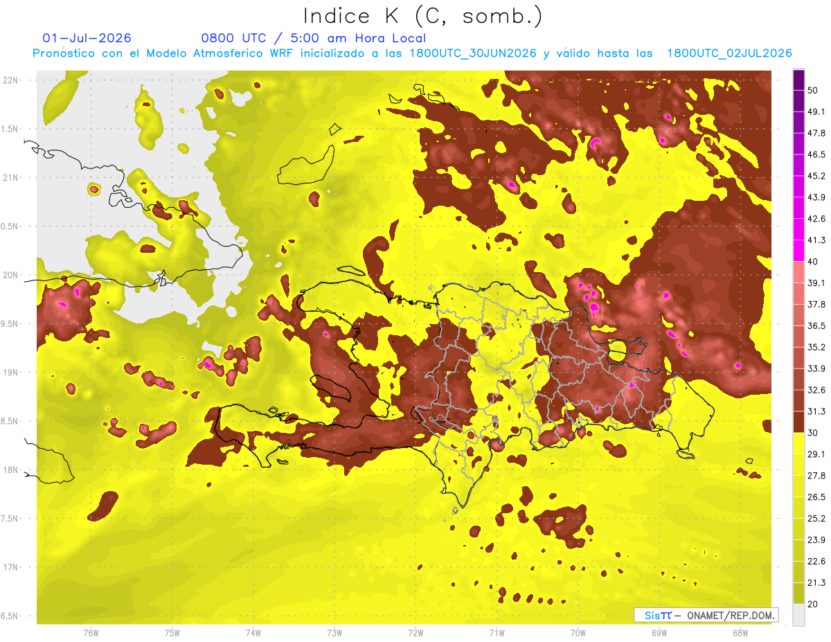Click the colorbar value 45.2

pyautogui.click(x=815, y=176)
